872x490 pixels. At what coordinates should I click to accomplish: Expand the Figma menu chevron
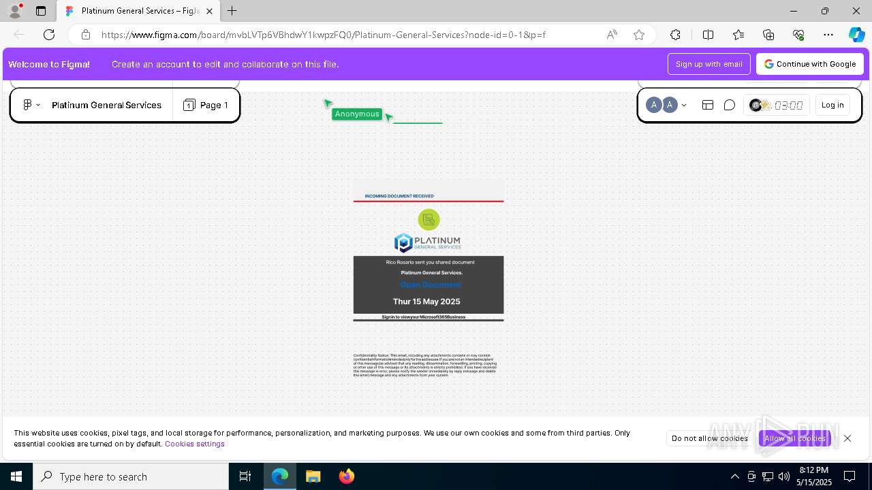coord(38,105)
